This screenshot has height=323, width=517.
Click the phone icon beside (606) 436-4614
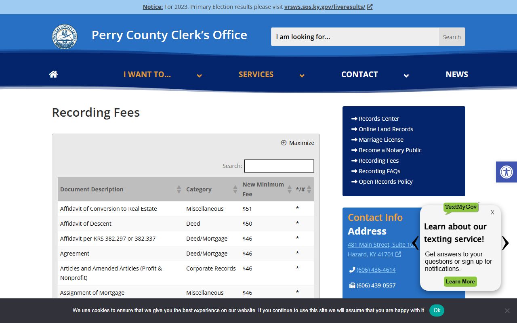352,270
